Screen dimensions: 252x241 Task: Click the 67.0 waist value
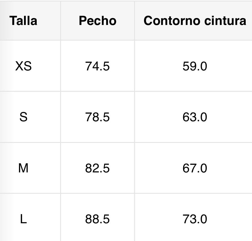[x=195, y=168]
